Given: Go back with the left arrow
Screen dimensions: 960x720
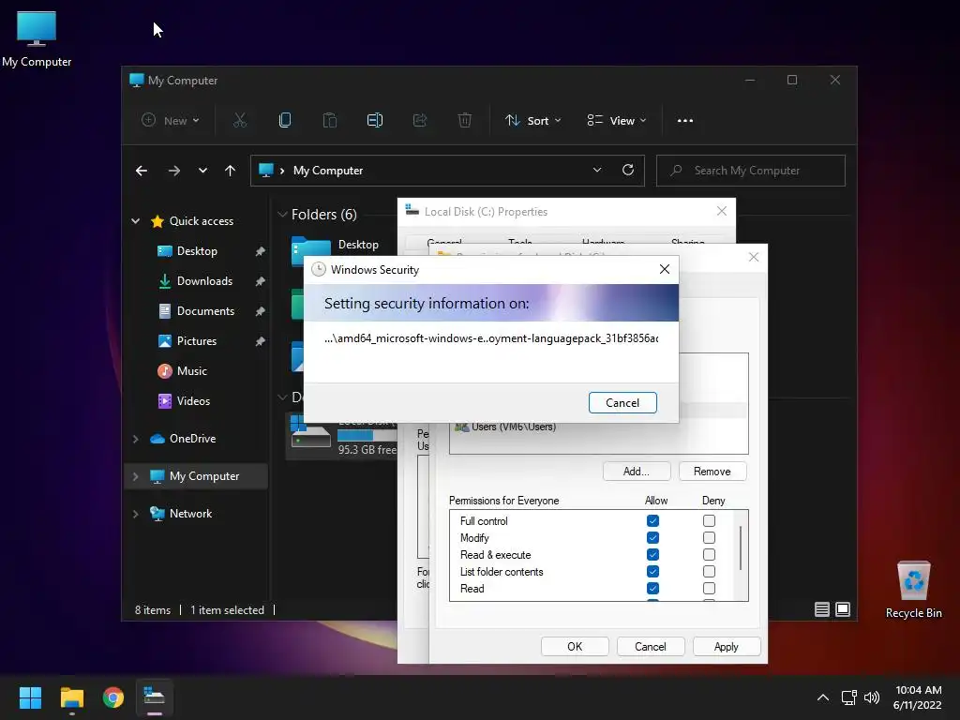Looking at the screenshot, I should (142, 171).
